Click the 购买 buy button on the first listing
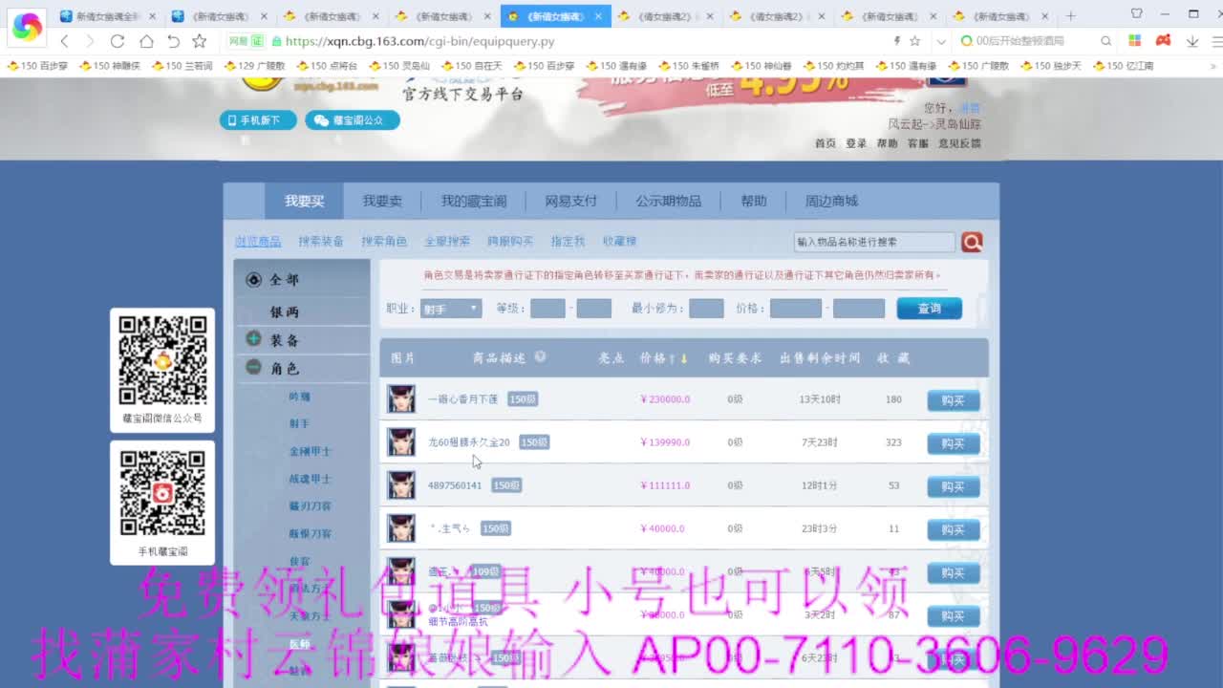 [x=953, y=400]
